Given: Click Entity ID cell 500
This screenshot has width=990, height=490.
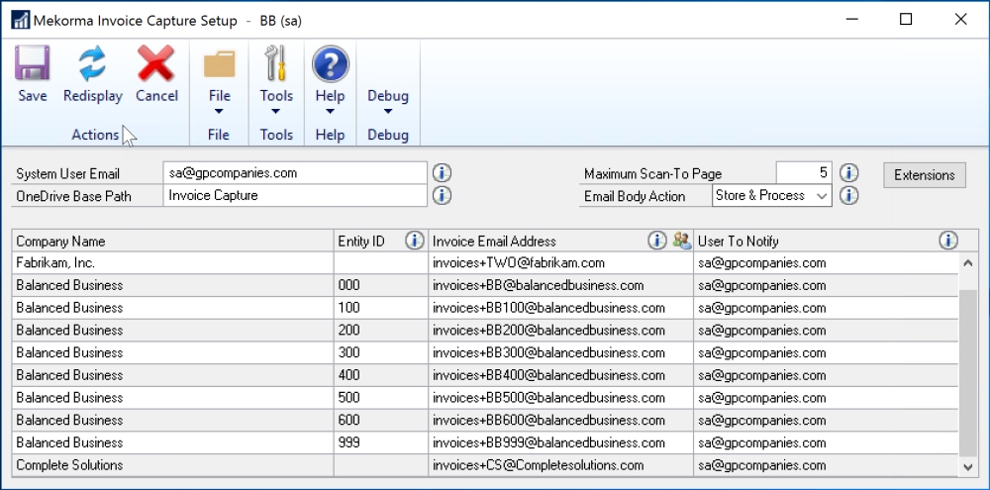Looking at the screenshot, I should pyautogui.click(x=381, y=398).
